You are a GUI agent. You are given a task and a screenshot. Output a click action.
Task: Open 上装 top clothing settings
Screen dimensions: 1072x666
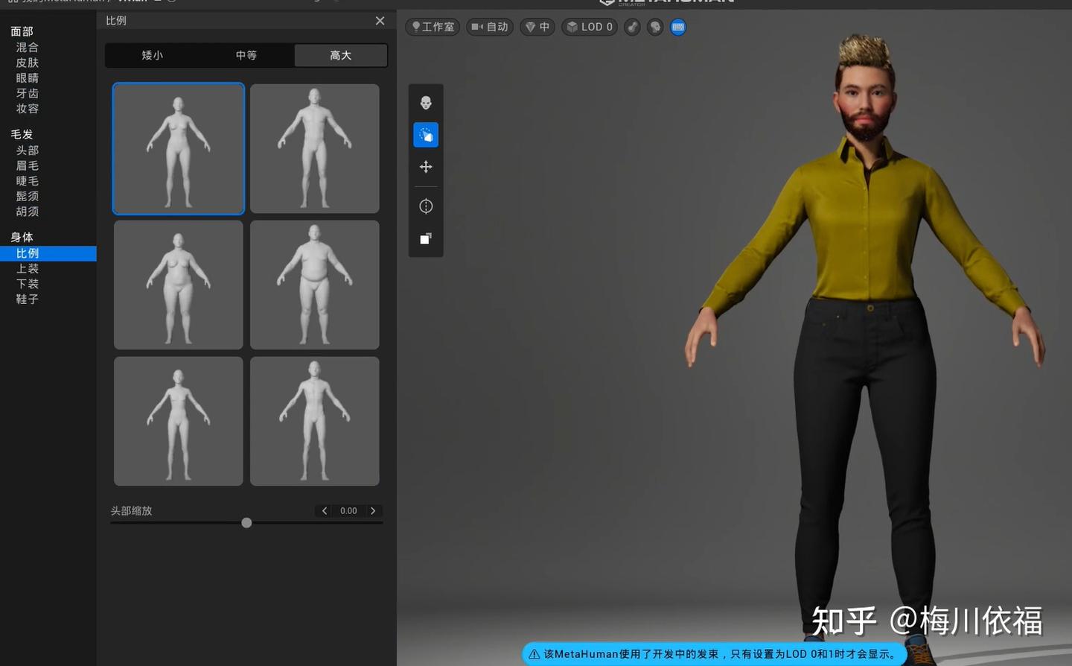27,268
